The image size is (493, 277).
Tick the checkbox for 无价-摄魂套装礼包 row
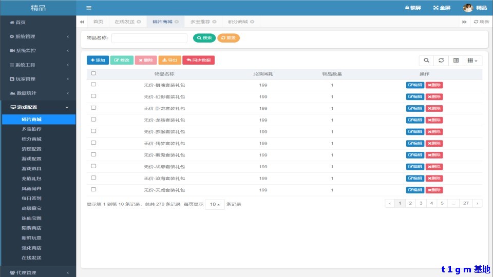93,85
